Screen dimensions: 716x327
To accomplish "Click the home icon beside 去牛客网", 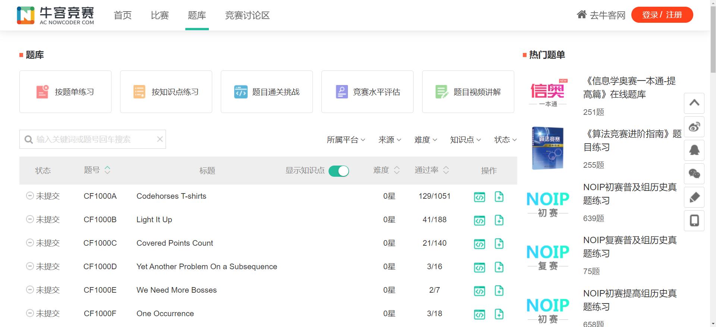I will tap(582, 15).
